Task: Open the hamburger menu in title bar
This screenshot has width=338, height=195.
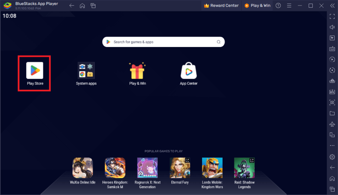Action: (x=289, y=6)
